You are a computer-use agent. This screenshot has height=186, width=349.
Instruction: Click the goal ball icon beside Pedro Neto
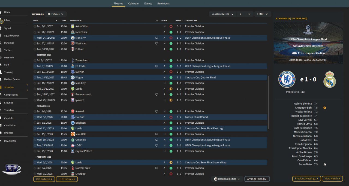[x=324, y=164]
